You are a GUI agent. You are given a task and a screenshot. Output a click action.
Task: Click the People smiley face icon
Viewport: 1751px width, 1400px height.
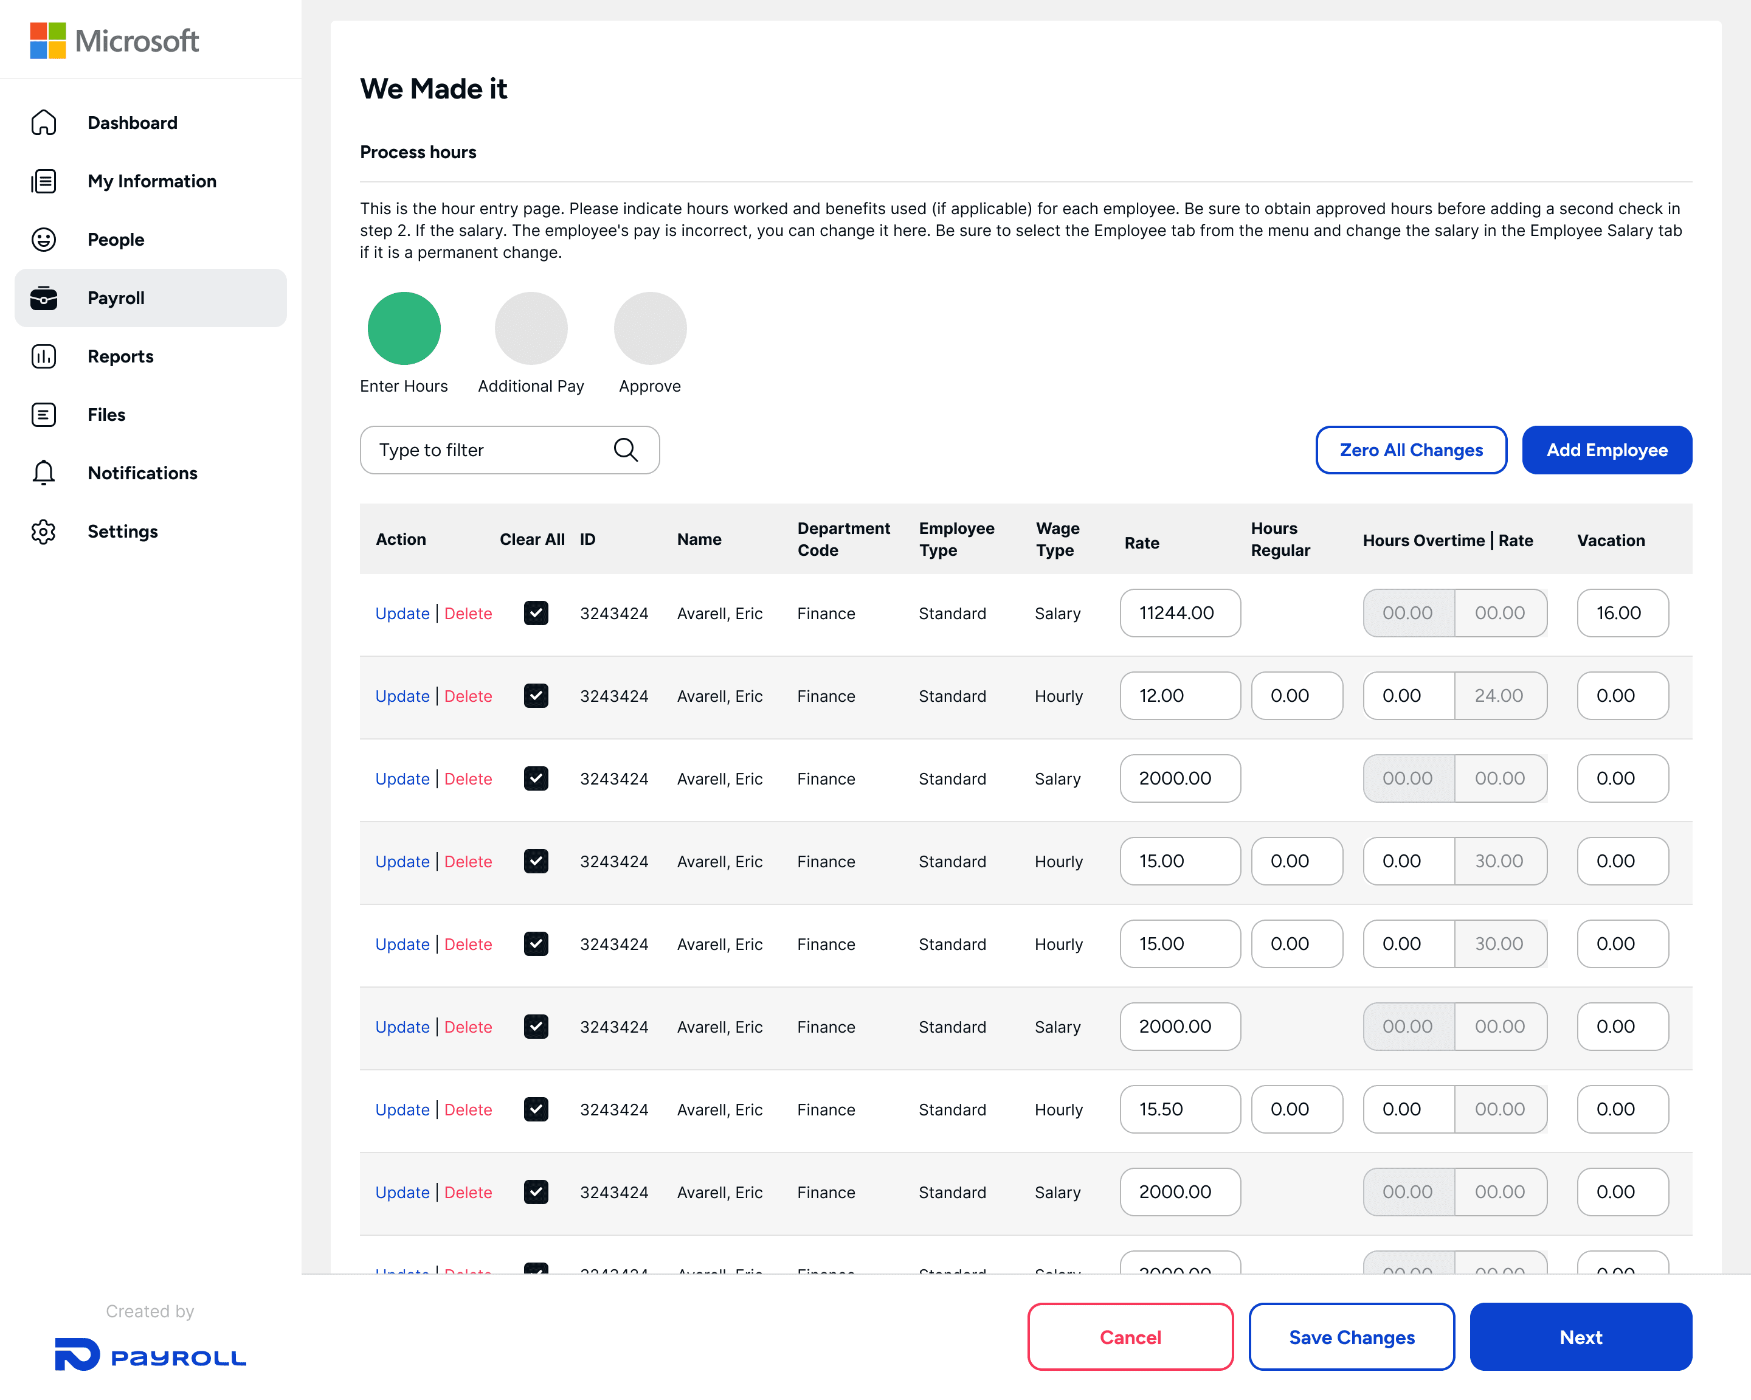44,240
